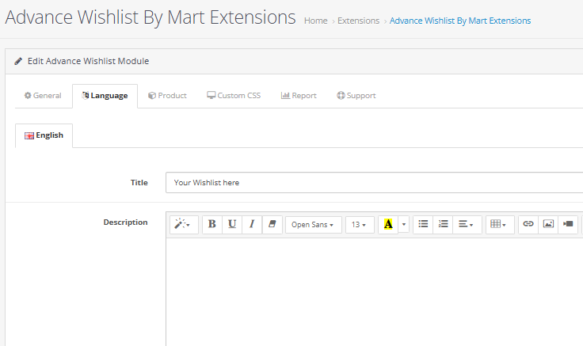Open the Extensions breadcrumb link
Image resolution: width=583 pixels, height=346 pixels.
point(358,21)
